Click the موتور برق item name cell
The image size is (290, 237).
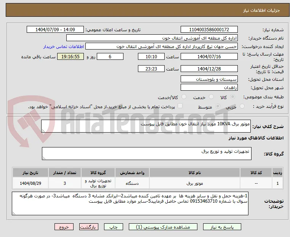point(195,183)
